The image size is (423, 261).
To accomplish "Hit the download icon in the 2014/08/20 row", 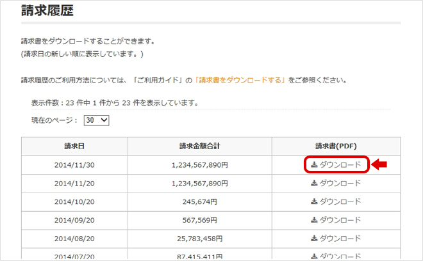I will (314, 238).
